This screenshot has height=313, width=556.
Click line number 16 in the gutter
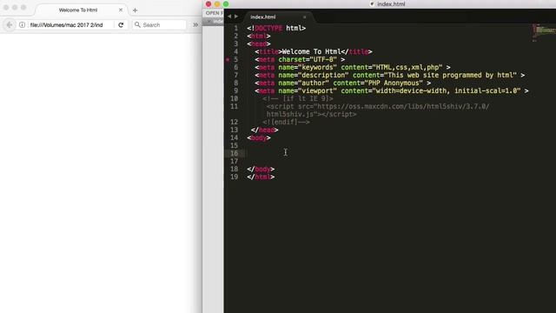[x=234, y=153]
